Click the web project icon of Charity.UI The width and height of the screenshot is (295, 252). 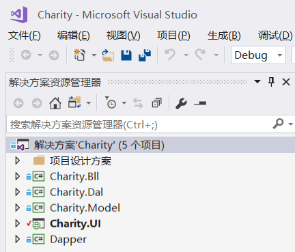tap(38, 223)
